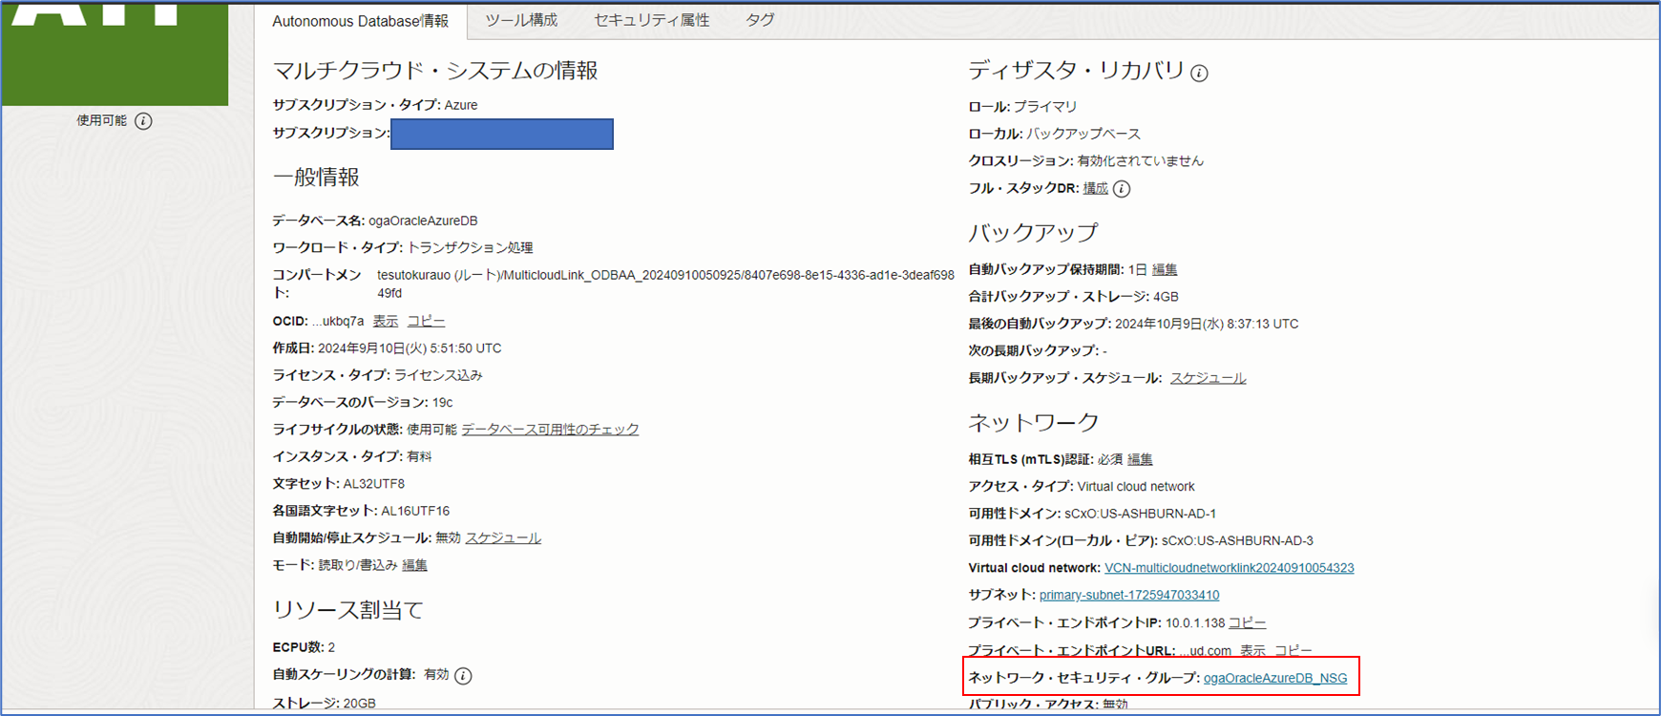Click スケジュール link for 自動開始/停止スケジュール
The height and width of the screenshot is (716, 1661).
(503, 538)
